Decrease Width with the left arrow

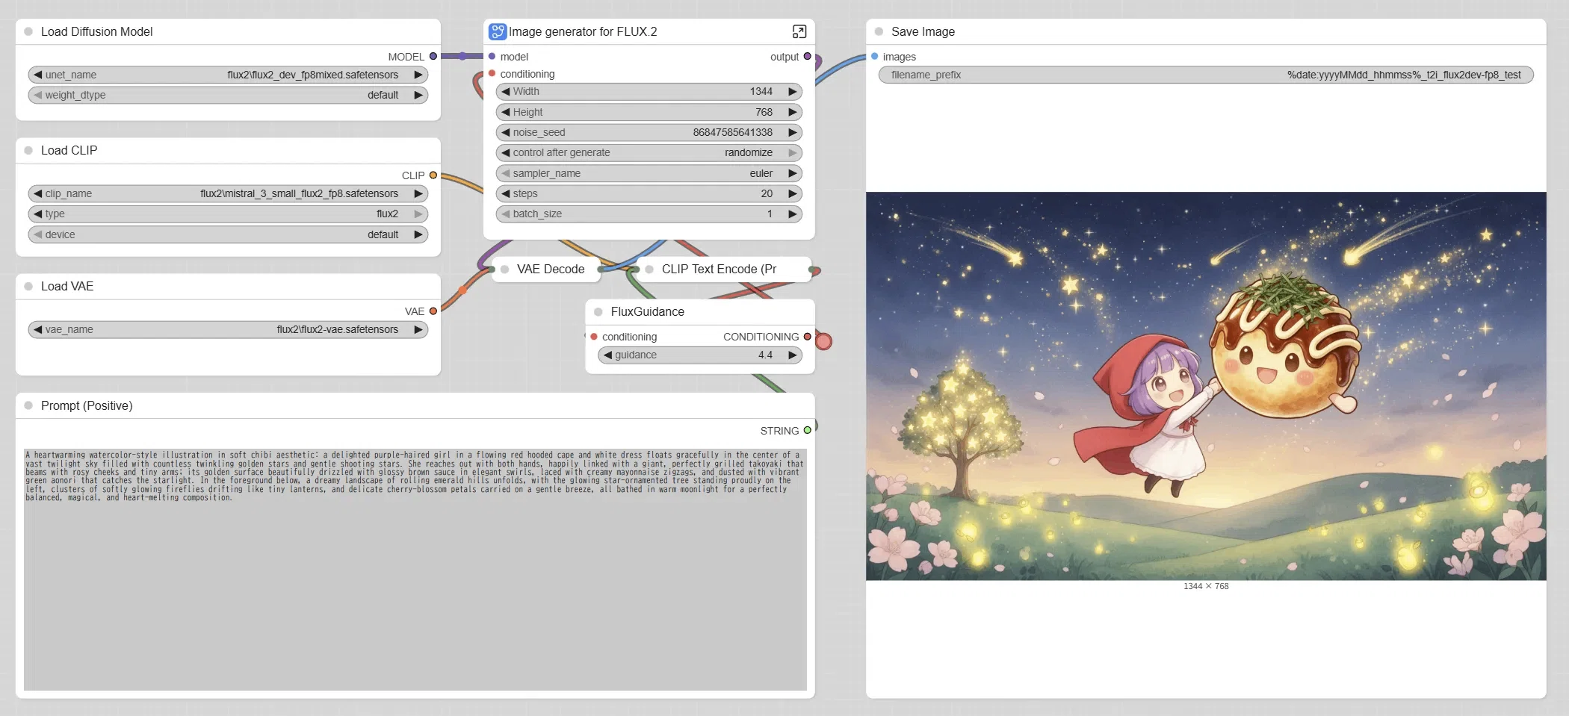[x=506, y=91]
